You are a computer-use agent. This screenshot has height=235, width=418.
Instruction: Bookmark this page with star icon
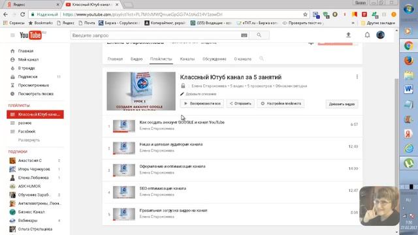(x=305, y=14)
